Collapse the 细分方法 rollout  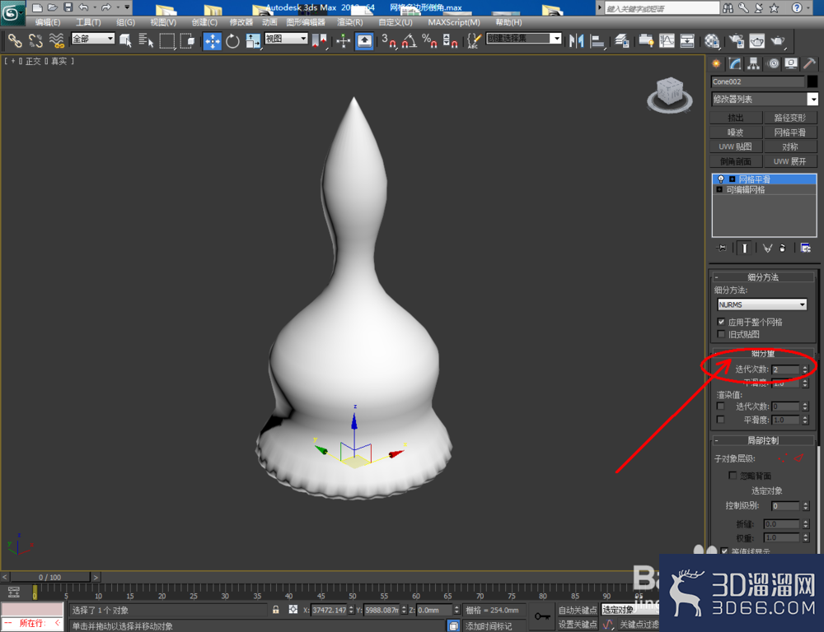(x=763, y=277)
